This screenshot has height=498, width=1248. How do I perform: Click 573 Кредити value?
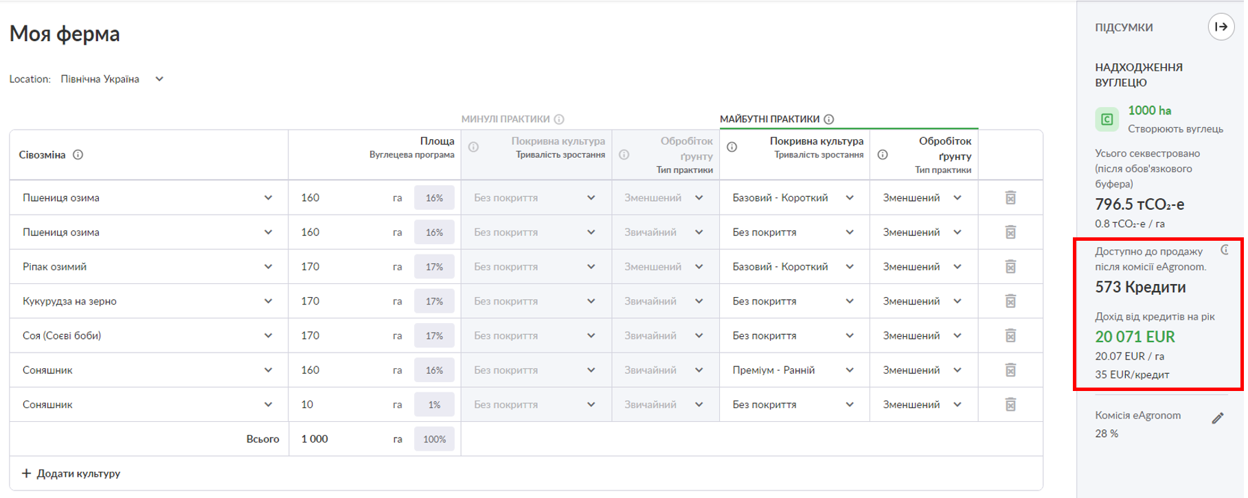click(1140, 287)
